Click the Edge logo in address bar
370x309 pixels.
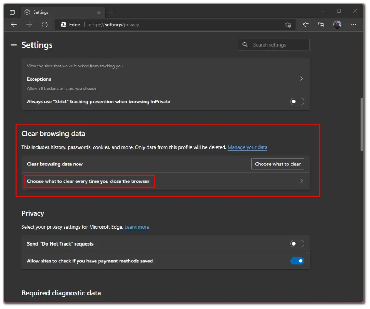coord(64,25)
